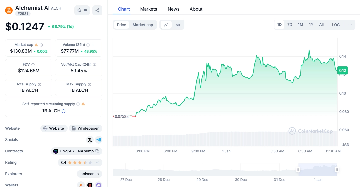Open Alchemist AI's X (Twitter) profile icon
This screenshot has height=187, width=360.
point(90,139)
